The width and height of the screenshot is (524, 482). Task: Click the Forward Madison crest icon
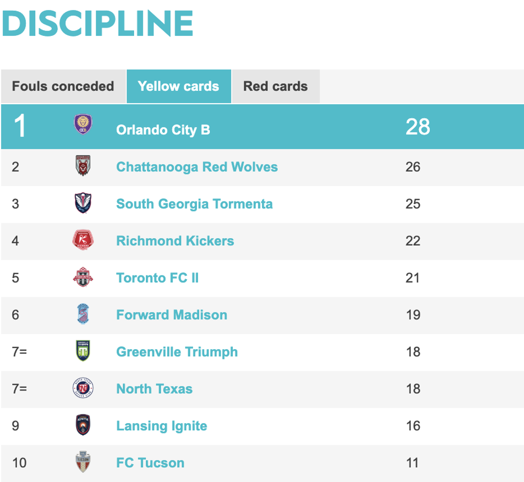point(83,314)
